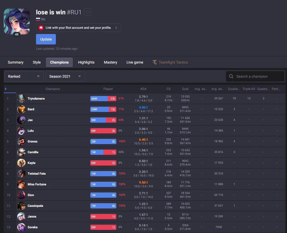Toggle the favorite star next to summoner name
This screenshot has width=287, height=233.
(88, 12)
